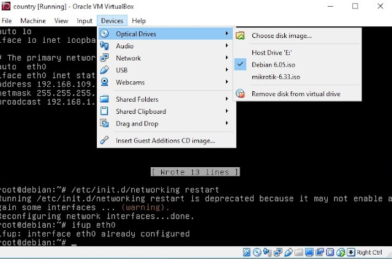Click the terminal prompt cursor on last line
Viewport: 392px width, 259px height.
73,244
